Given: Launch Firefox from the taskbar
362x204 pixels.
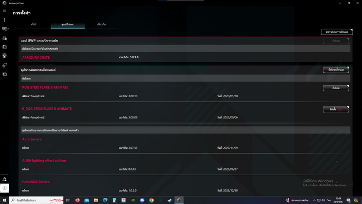Looking at the screenshot, I should (x=77, y=200).
